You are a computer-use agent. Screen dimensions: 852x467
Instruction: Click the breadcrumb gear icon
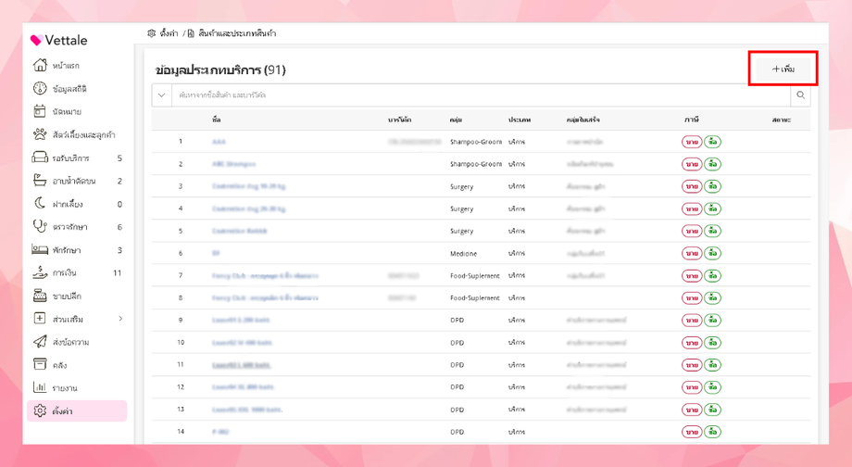151,33
